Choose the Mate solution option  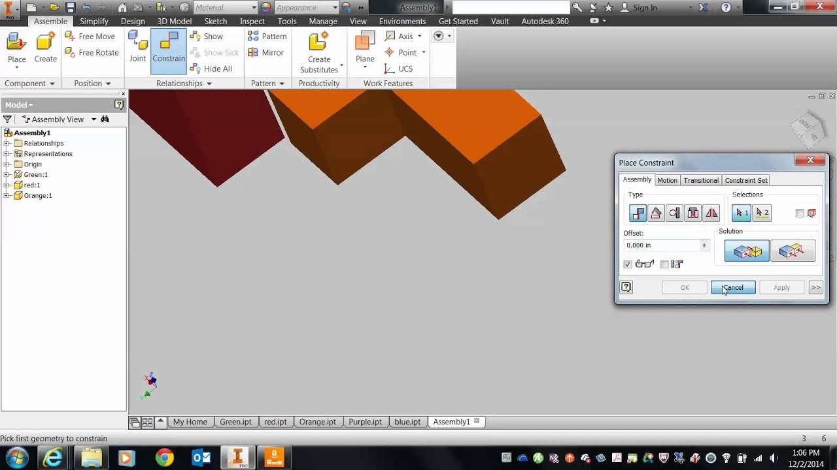tap(747, 251)
